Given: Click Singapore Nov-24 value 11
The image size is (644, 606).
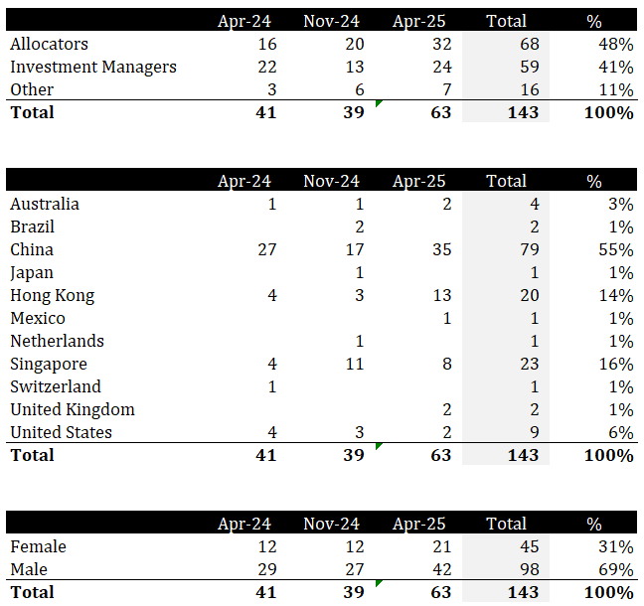Looking at the screenshot, I should click(x=355, y=365).
